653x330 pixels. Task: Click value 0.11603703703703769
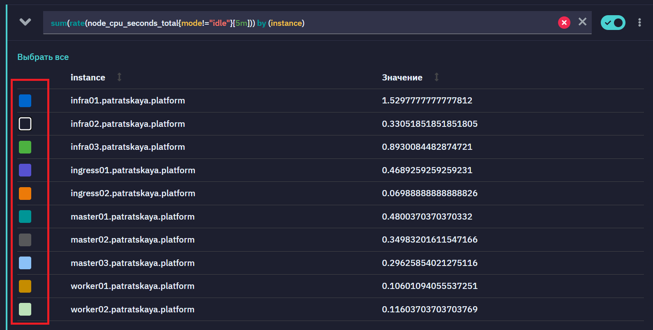[430, 309]
